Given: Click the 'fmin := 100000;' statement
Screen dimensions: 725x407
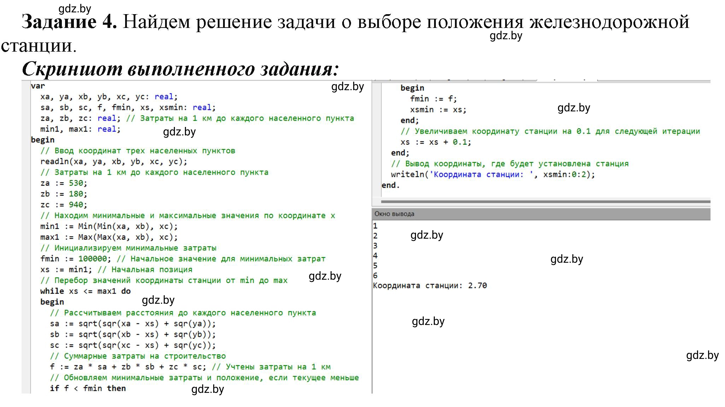Looking at the screenshot, I should (76, 259).
